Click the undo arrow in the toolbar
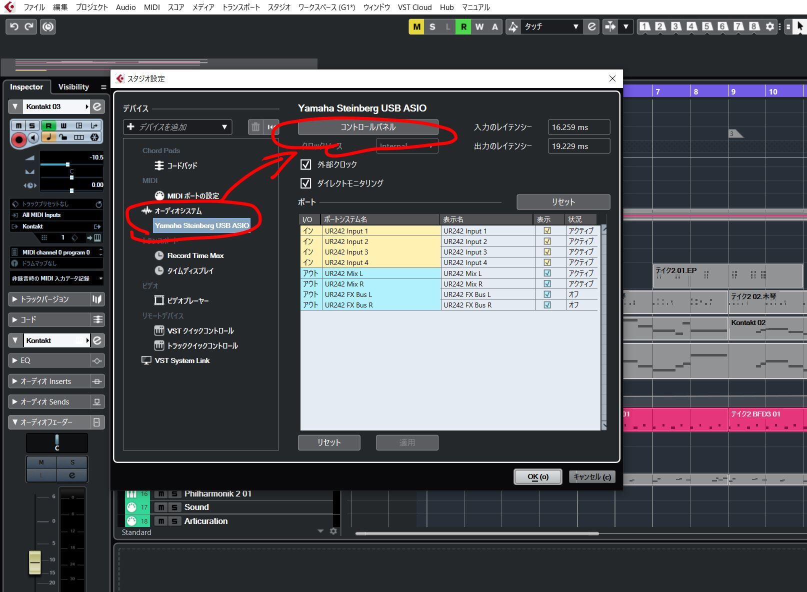 14,26
